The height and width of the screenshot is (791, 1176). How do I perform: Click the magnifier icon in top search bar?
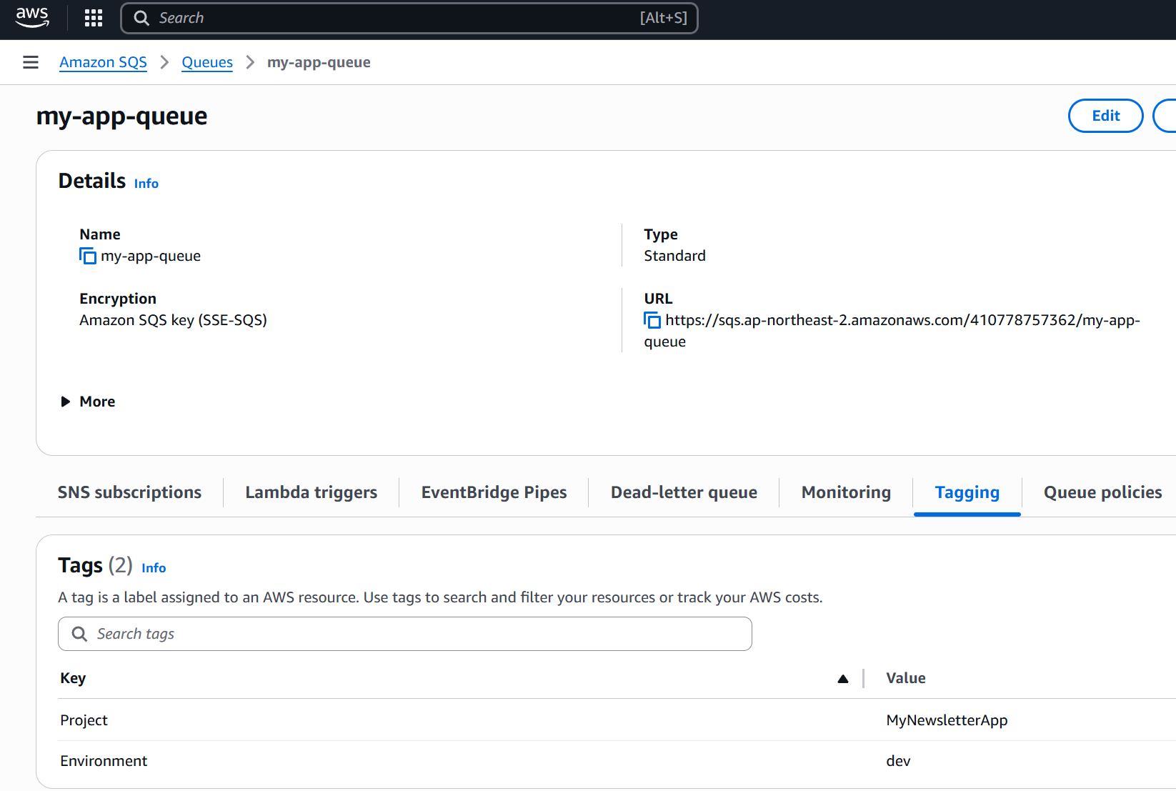click(x=141, y=18)
